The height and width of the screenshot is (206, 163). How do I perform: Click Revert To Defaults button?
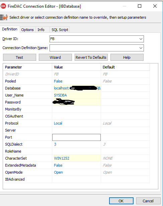[91, 57]
